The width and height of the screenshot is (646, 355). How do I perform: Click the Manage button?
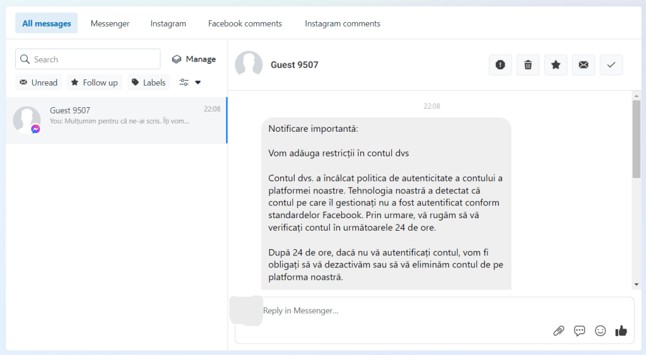(194, 59)
